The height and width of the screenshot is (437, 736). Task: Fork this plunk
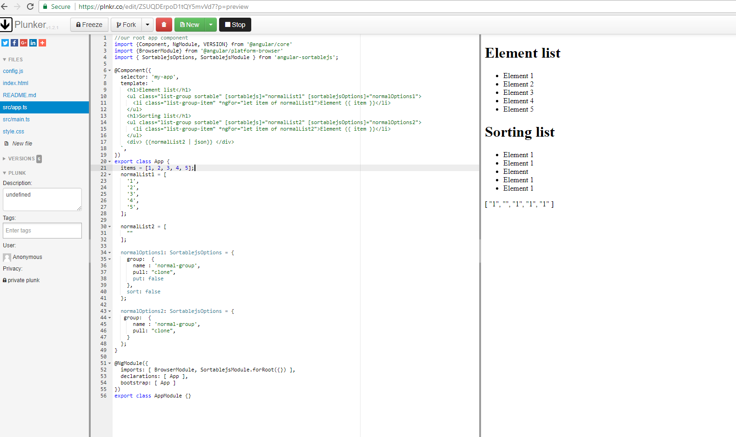[126, 25]
